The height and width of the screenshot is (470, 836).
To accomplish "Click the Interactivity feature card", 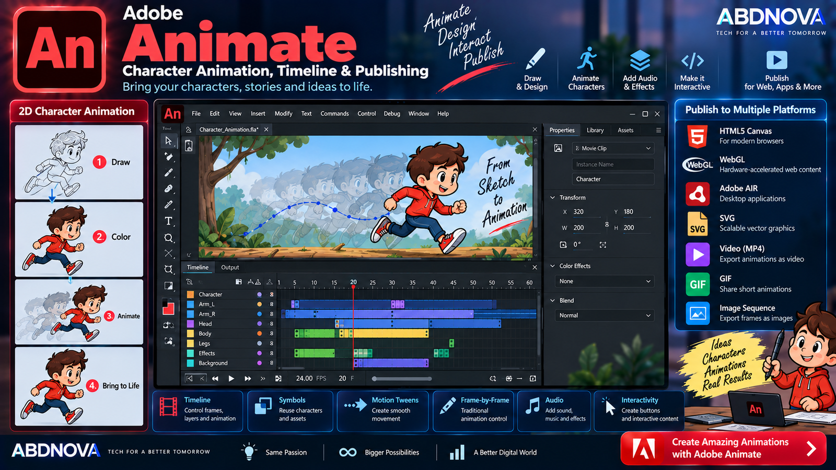I will pos(638,411).
